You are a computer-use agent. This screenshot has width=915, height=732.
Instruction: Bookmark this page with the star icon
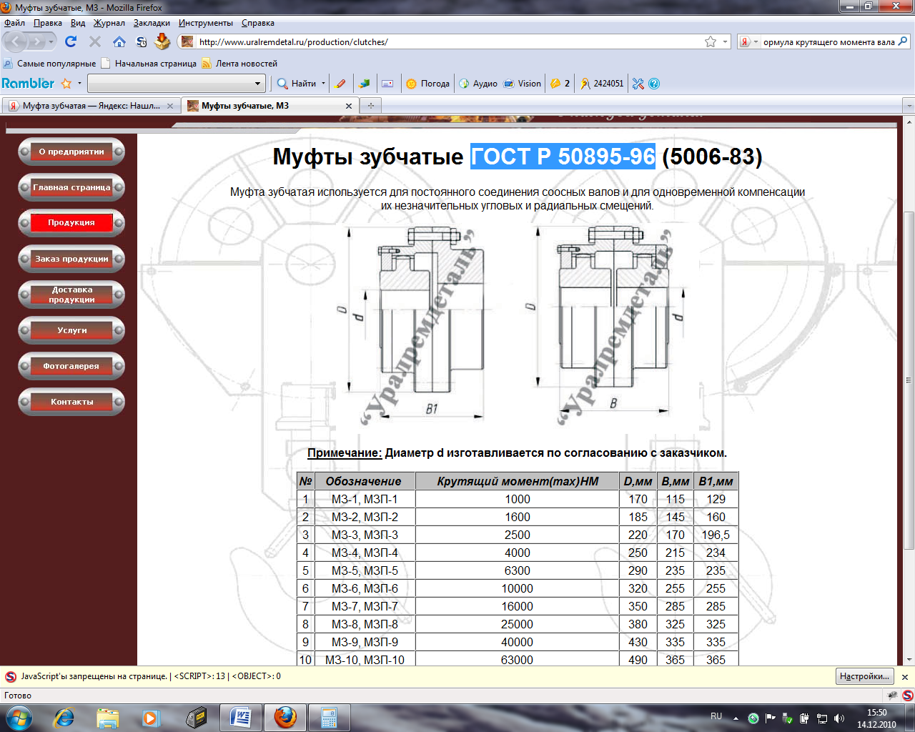pos(711,41)
